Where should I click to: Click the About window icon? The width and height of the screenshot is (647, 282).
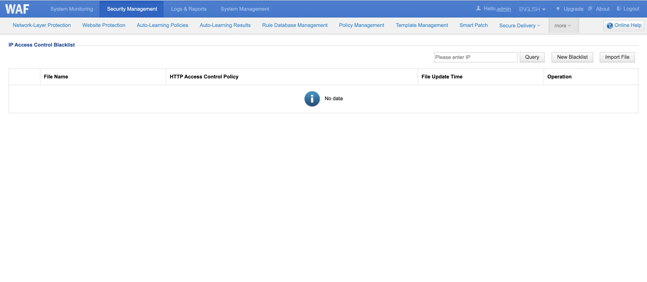[590, 9]
